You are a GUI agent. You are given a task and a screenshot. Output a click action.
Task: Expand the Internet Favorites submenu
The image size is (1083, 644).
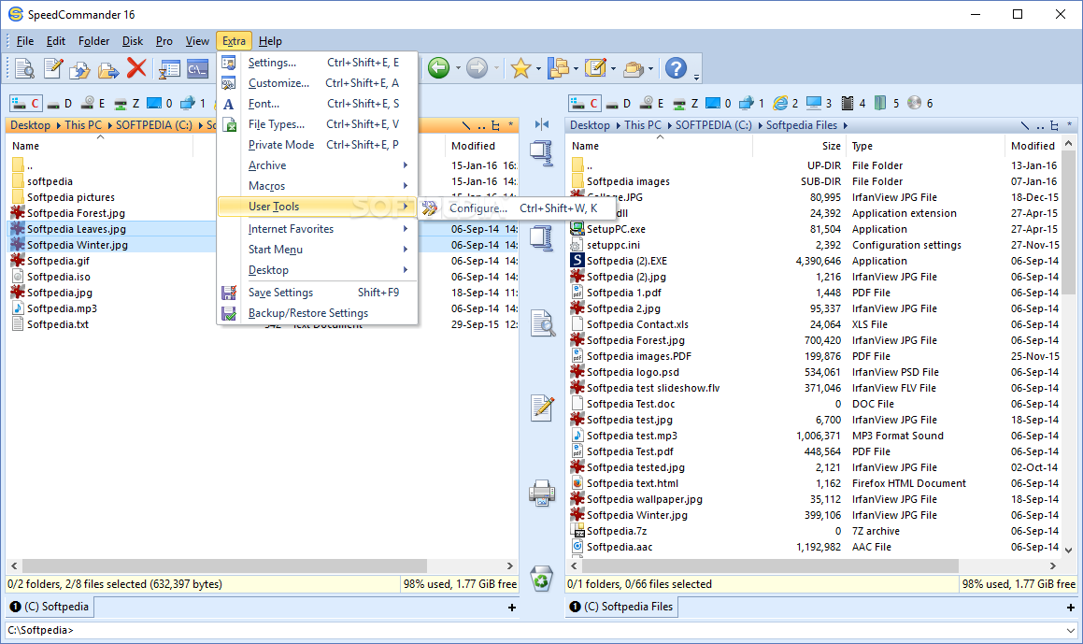318,229
